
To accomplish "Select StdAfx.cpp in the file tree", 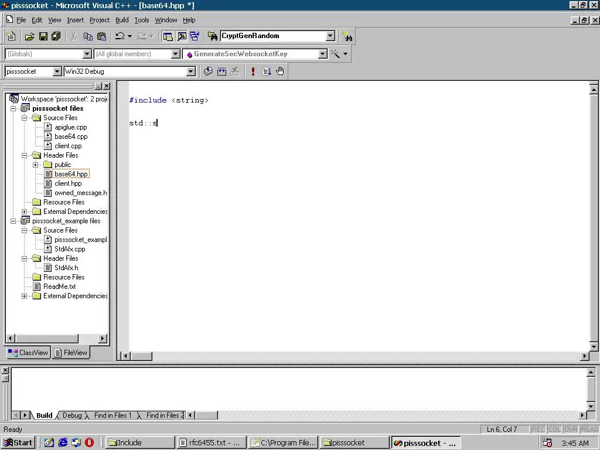I will [70, 248].
